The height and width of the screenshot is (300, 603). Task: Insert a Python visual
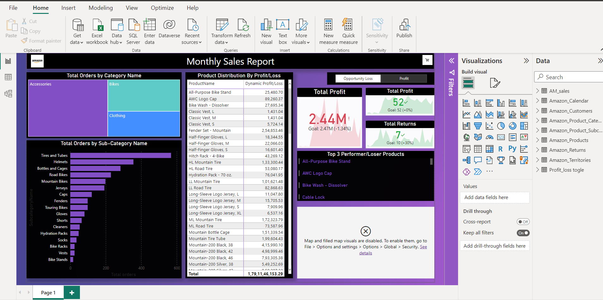[512, 149]
